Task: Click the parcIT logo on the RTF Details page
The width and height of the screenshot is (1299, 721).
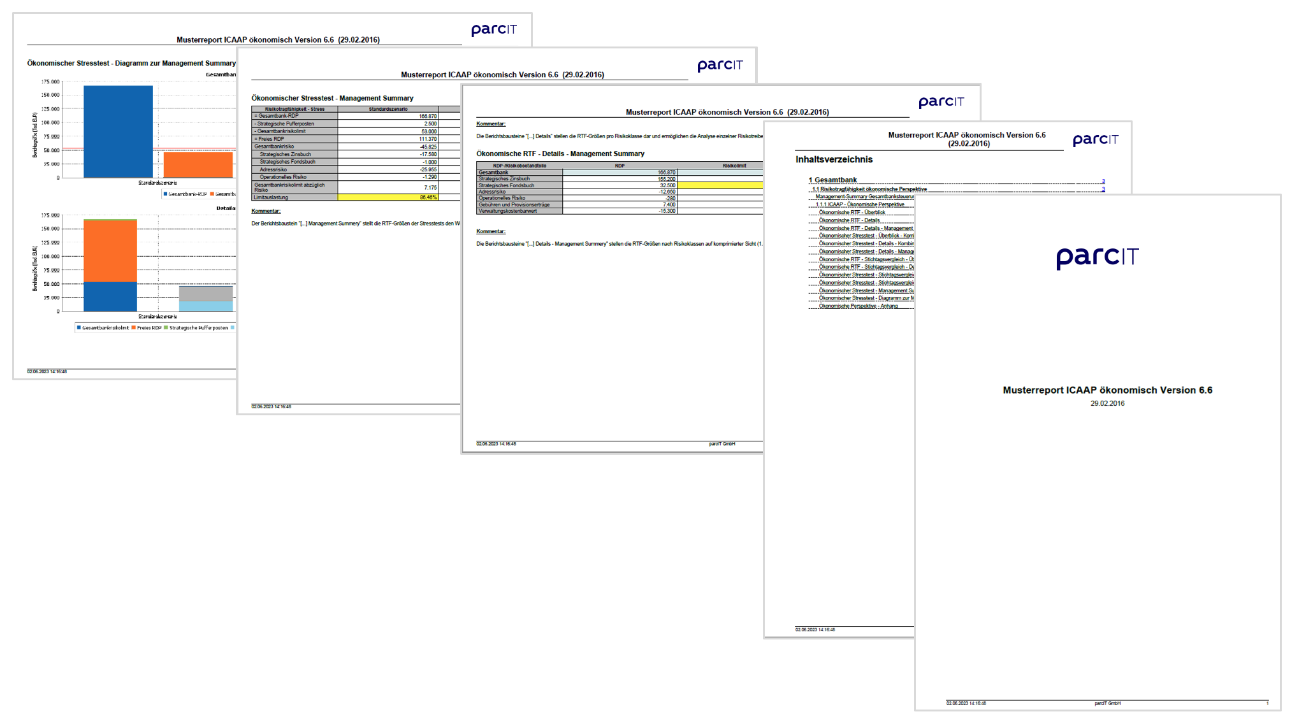Action: pos(941,102)
